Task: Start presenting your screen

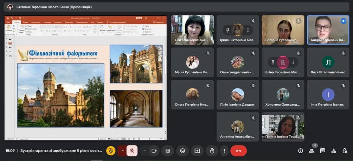Action: pyautogui.click(x=197, y=151)
